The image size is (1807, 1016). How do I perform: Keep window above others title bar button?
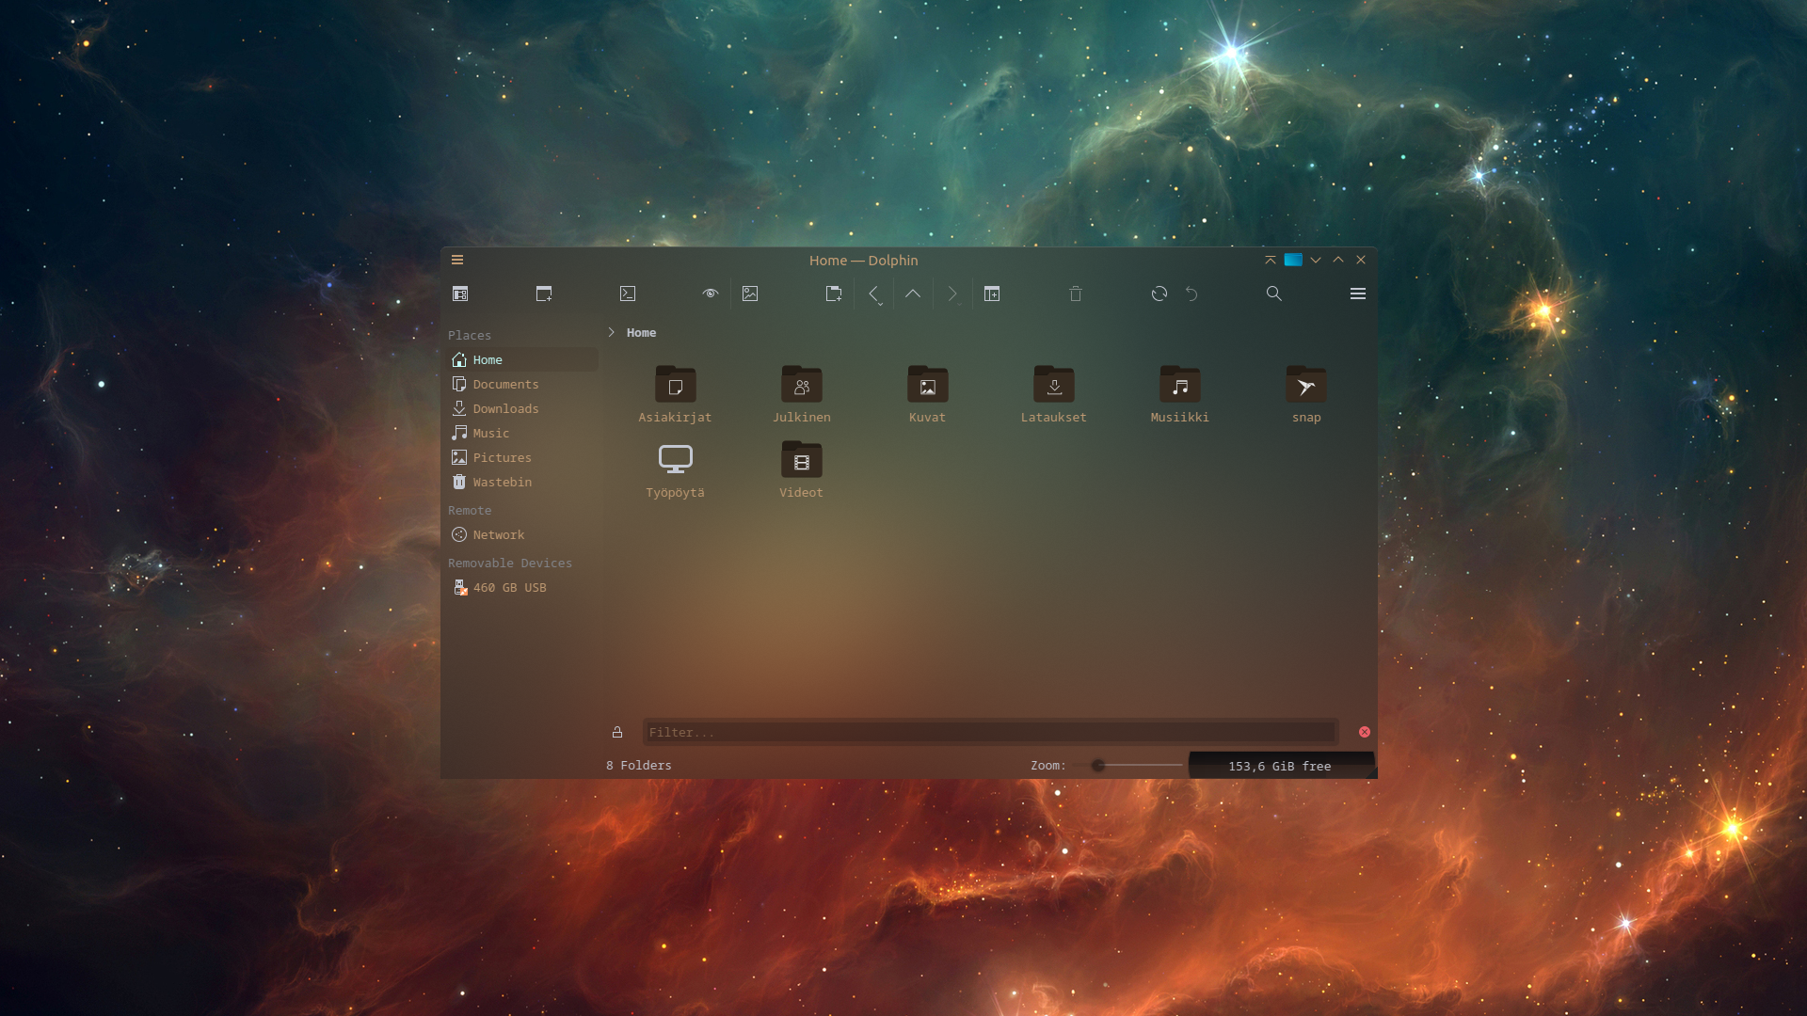coord(1271,260)
